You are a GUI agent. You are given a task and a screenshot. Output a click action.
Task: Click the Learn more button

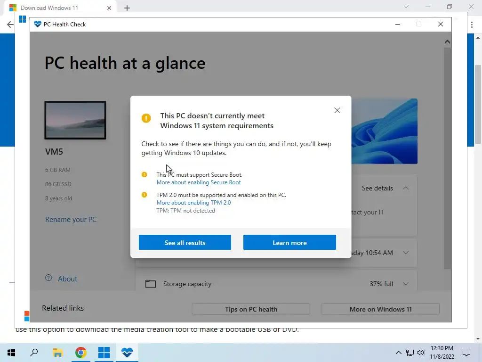pyautogui.click(x=289, y=243)
